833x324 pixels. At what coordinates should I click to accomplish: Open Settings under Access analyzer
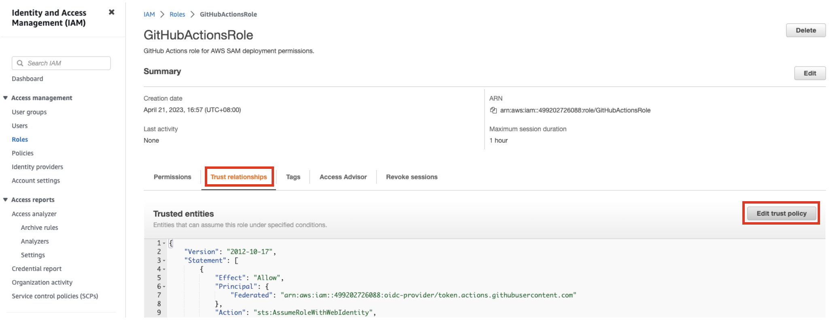coord(33,255)
